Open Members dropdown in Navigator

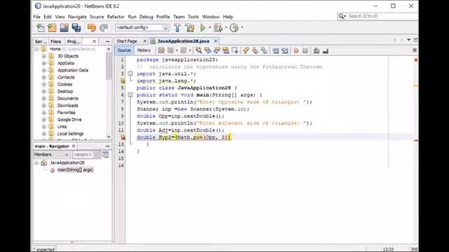[x=51, y=155]
